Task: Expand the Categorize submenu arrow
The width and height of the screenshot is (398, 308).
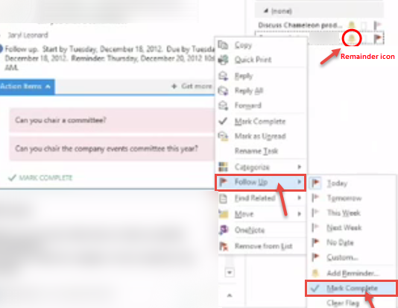Action: tap(300, 167)
